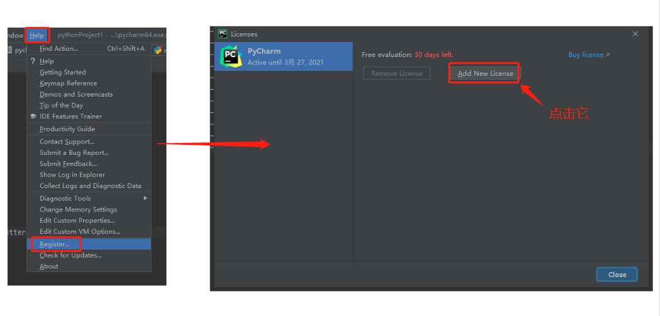Choose Contact Support...
The width and height of the screenshot is (660, 316).
(x=89, y=142)
